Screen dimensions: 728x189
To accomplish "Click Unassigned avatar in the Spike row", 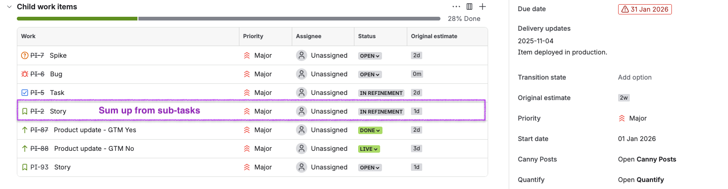I will 302,55.
